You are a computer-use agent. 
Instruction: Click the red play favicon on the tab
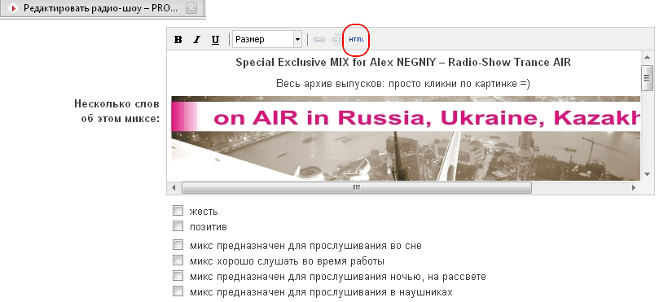coord(13,8)
